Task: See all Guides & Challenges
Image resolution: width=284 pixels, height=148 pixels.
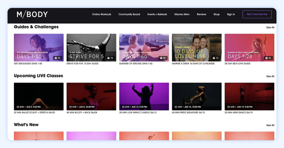Action: (270, 27)
